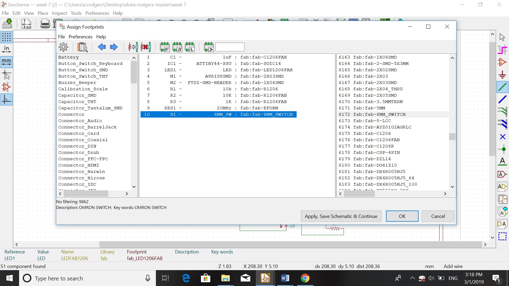509x286 pixels.
Task: Toggle filter by library
Action: (x=190, y=47)
